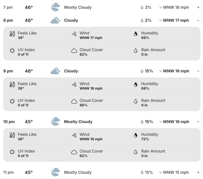The height and width of the screenshot is (179, 203).
Task: Expand the 11 pm forecast row
Action: click(198, 173)
